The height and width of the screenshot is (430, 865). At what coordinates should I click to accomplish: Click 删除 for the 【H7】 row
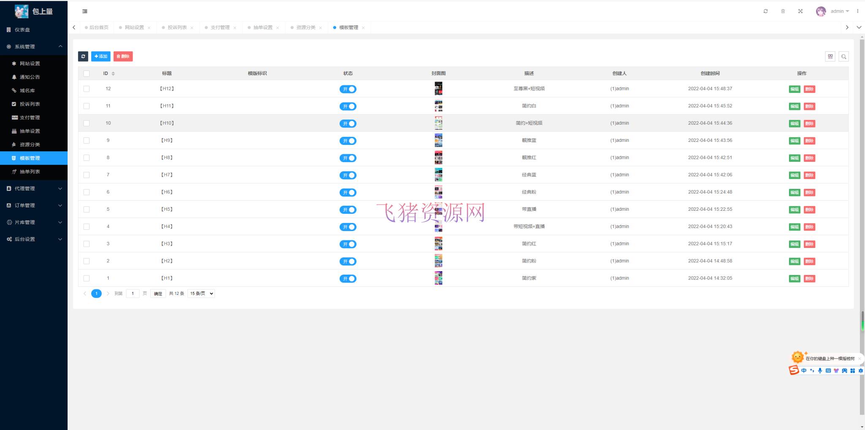(x=809, y=175)
